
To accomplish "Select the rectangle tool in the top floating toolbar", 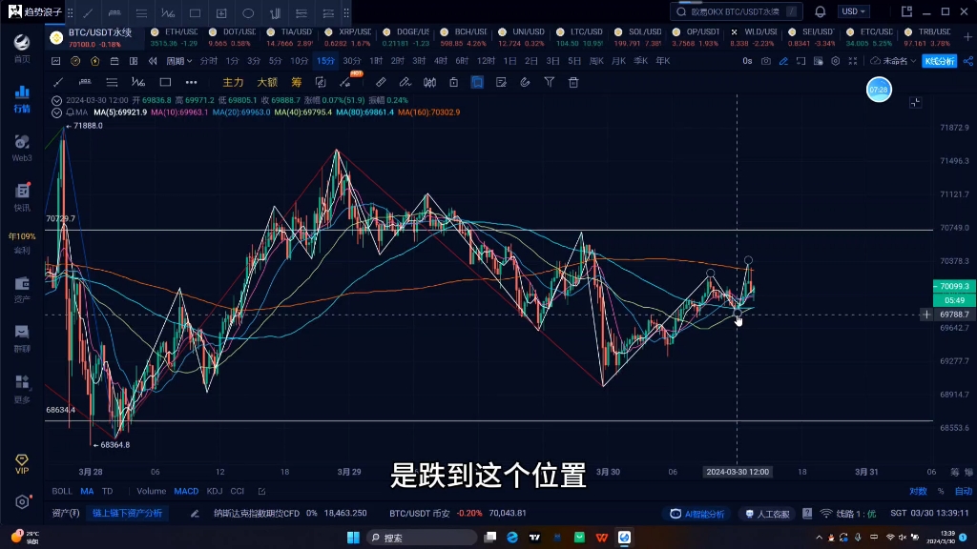I will [x=195, y=12].
